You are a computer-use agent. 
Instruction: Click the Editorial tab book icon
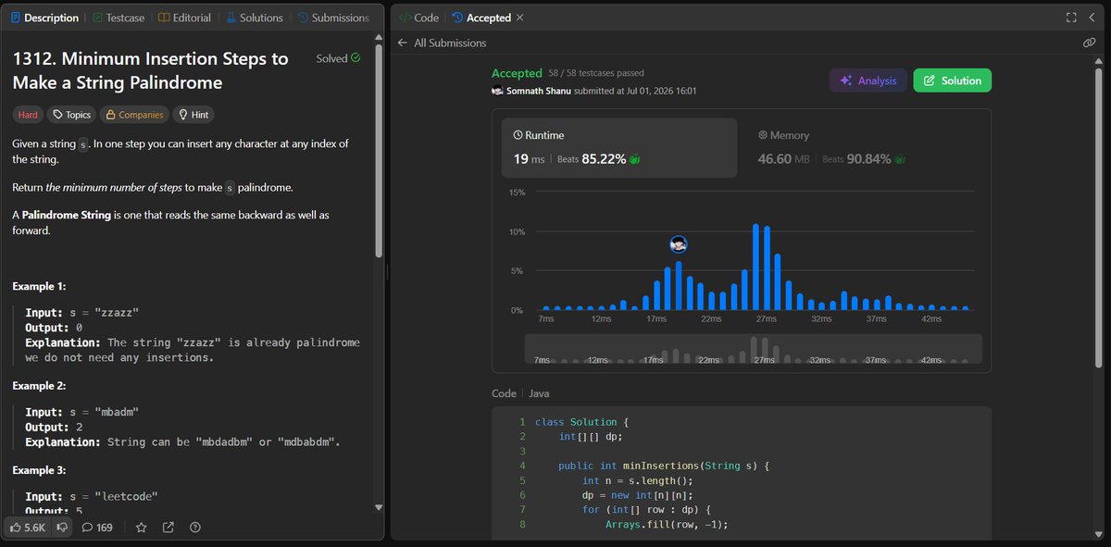pos(164,18)
